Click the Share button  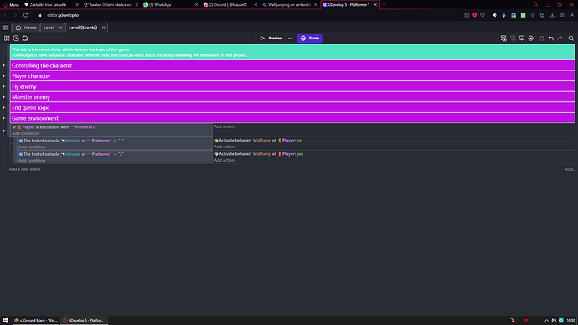(309, 39)
